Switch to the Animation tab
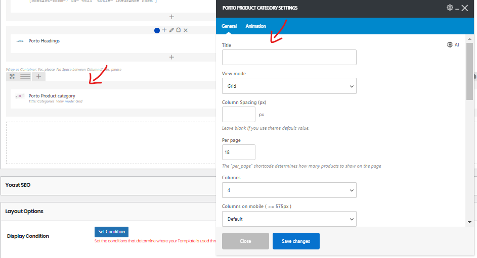Viewport: 477px width, 258px height. click(x=255, y=26)
